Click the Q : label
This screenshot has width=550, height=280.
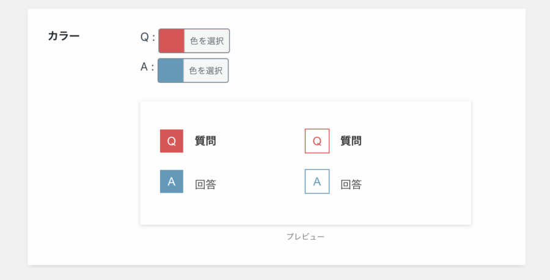click(x=148, y=37)
